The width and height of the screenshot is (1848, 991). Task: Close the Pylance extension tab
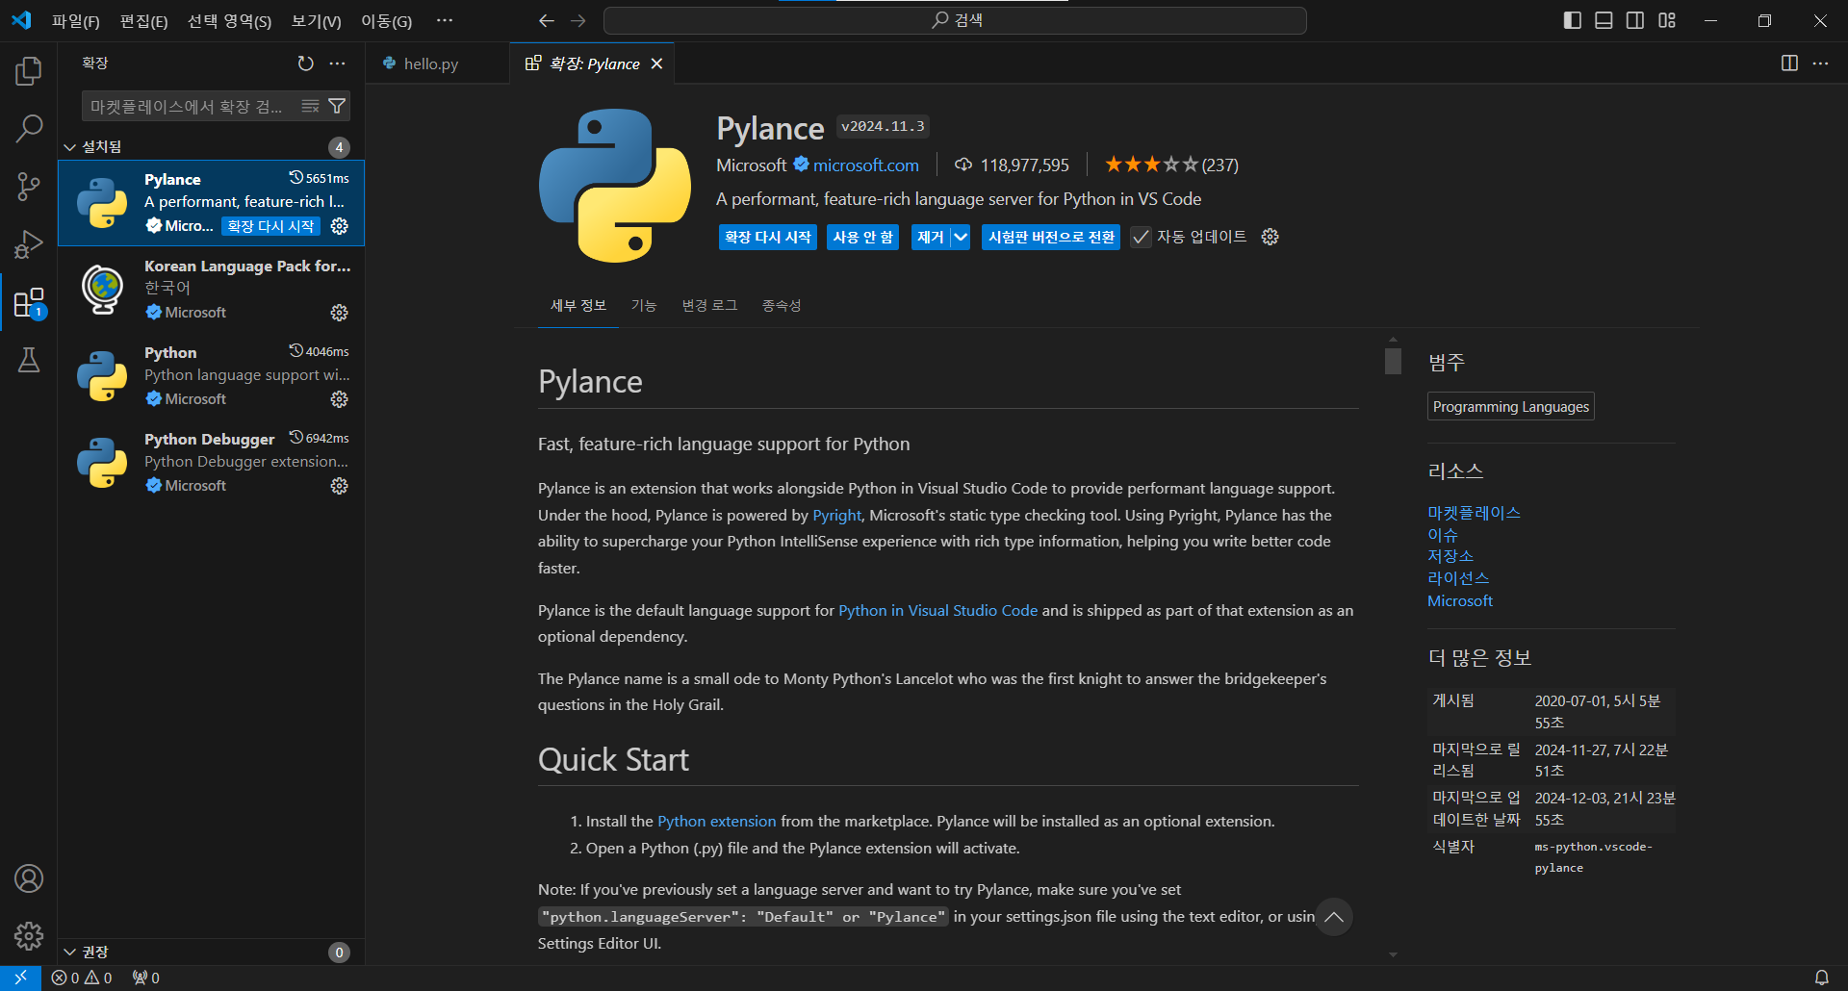pyautogui.click(x=656, y=64)
